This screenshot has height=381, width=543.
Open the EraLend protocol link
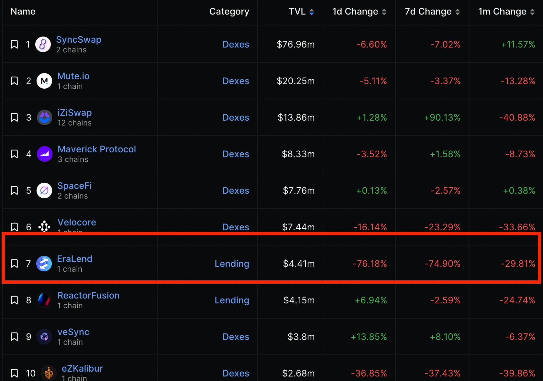74,259
